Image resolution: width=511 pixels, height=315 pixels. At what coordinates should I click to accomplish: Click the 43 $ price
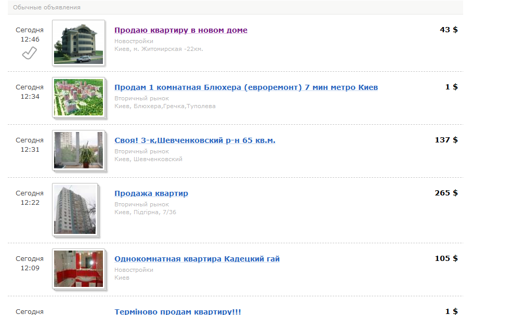click(x=449, y=30)
